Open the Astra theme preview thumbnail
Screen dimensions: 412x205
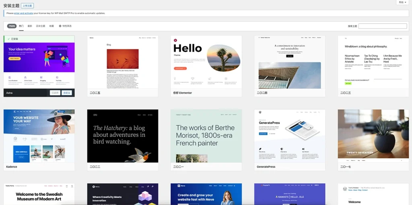(39, 65)
